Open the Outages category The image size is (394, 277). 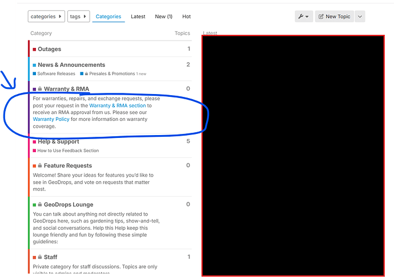49,49
